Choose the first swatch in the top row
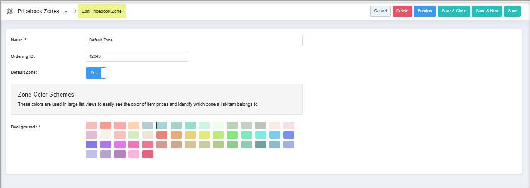 click(91, 125)
